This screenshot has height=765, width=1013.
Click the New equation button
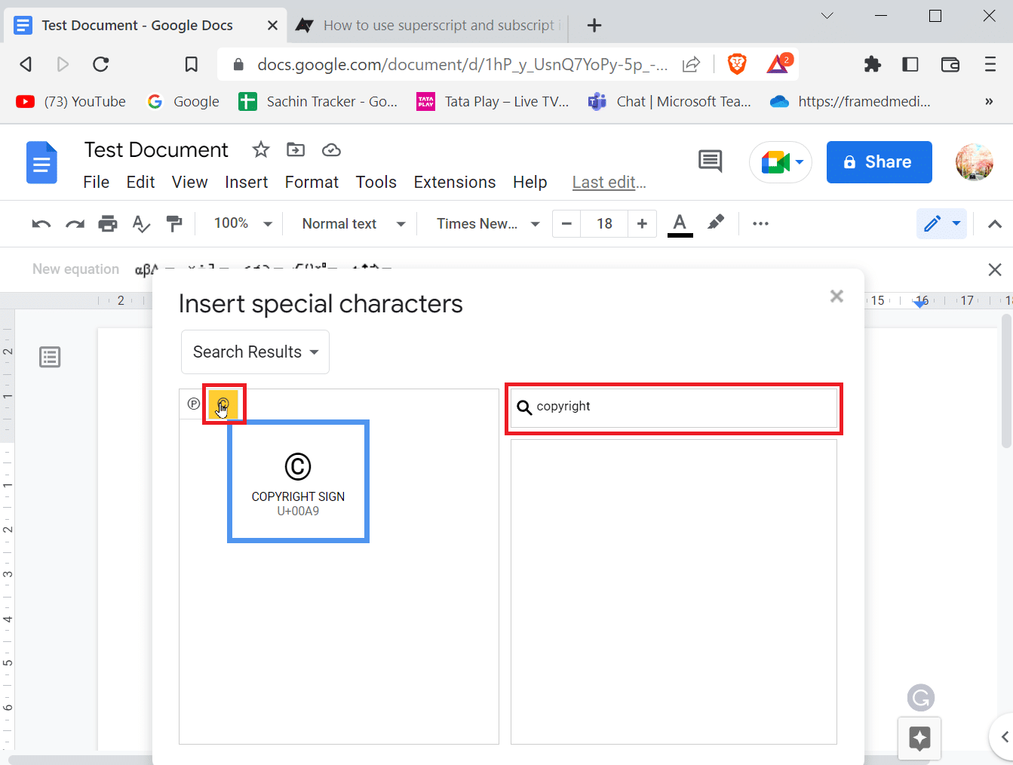(75, 269)
